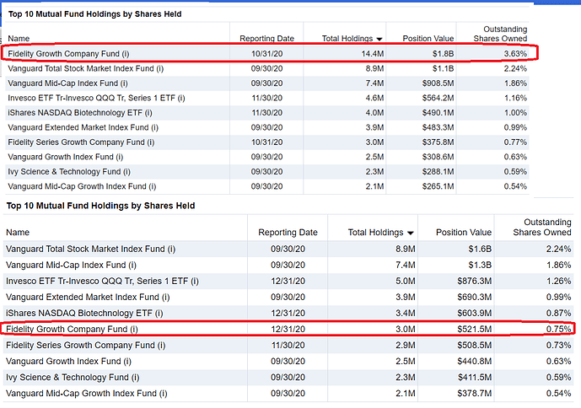
Task: Open info icon for Fidelity Growth Company Fund, $521.5M row
Action: pos(134,330)
